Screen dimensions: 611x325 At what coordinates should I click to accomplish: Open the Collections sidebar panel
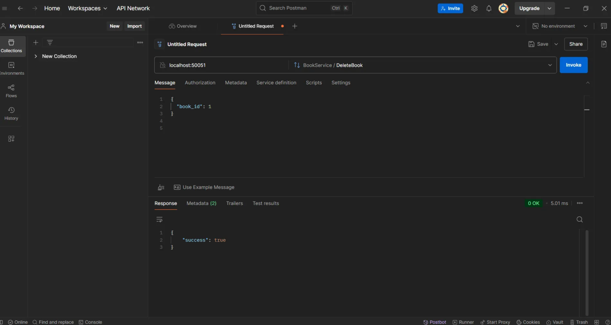point(12,46)
